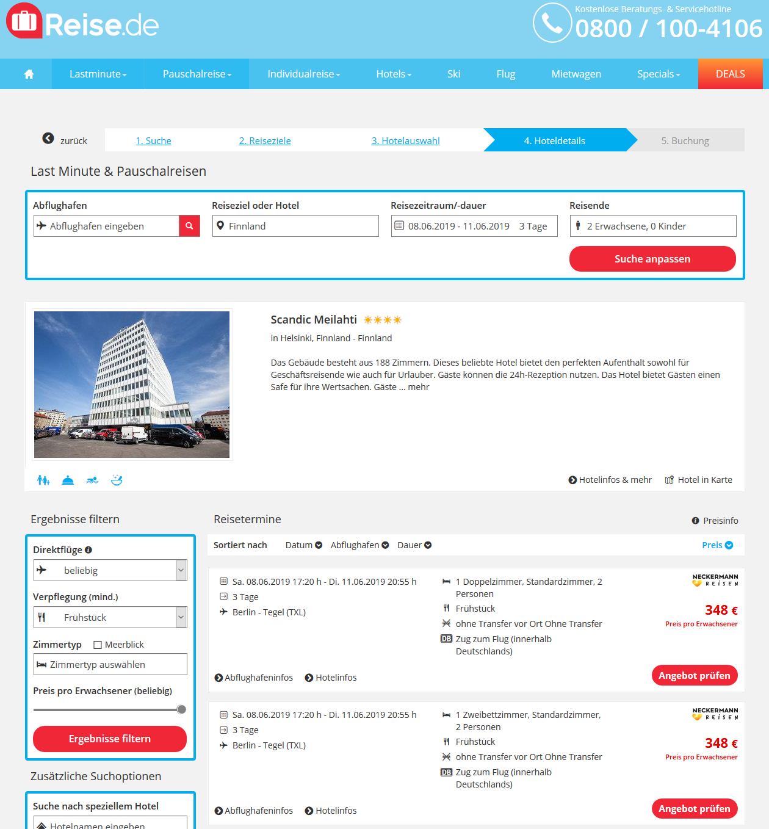Click the Suche anpassen button

pos(652,259)
